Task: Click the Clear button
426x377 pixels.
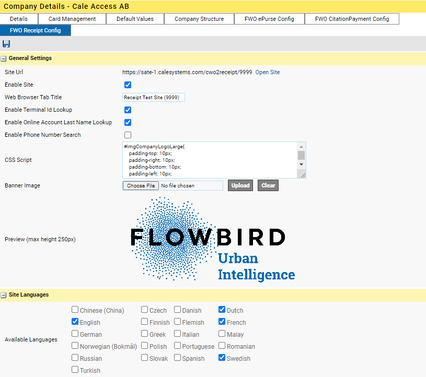Action: [268, 185]
